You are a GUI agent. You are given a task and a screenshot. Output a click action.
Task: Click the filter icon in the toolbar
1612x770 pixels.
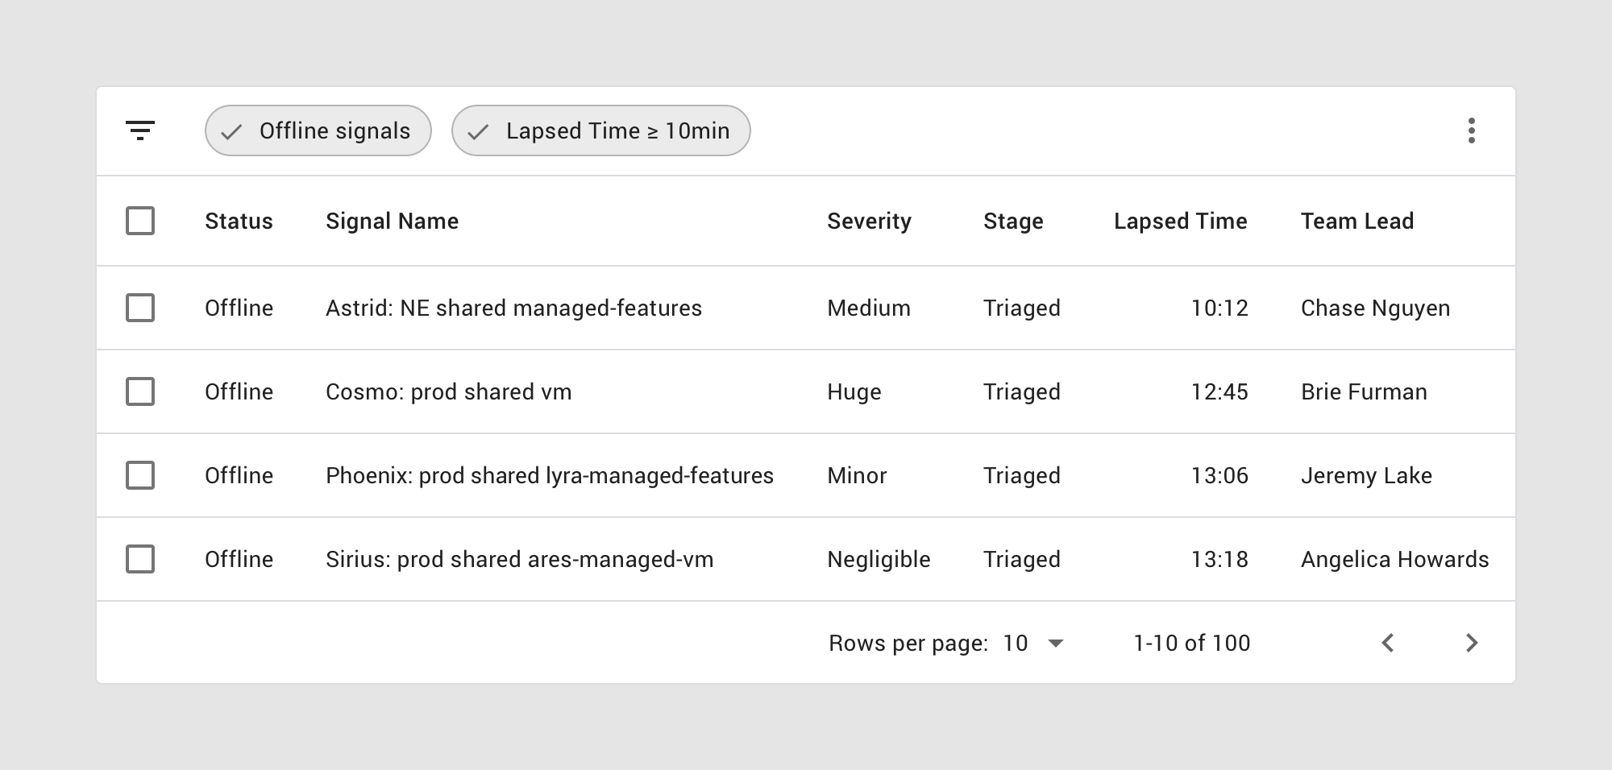141,130
